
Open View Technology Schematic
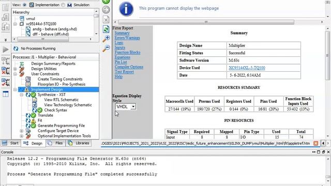(68, 105)
